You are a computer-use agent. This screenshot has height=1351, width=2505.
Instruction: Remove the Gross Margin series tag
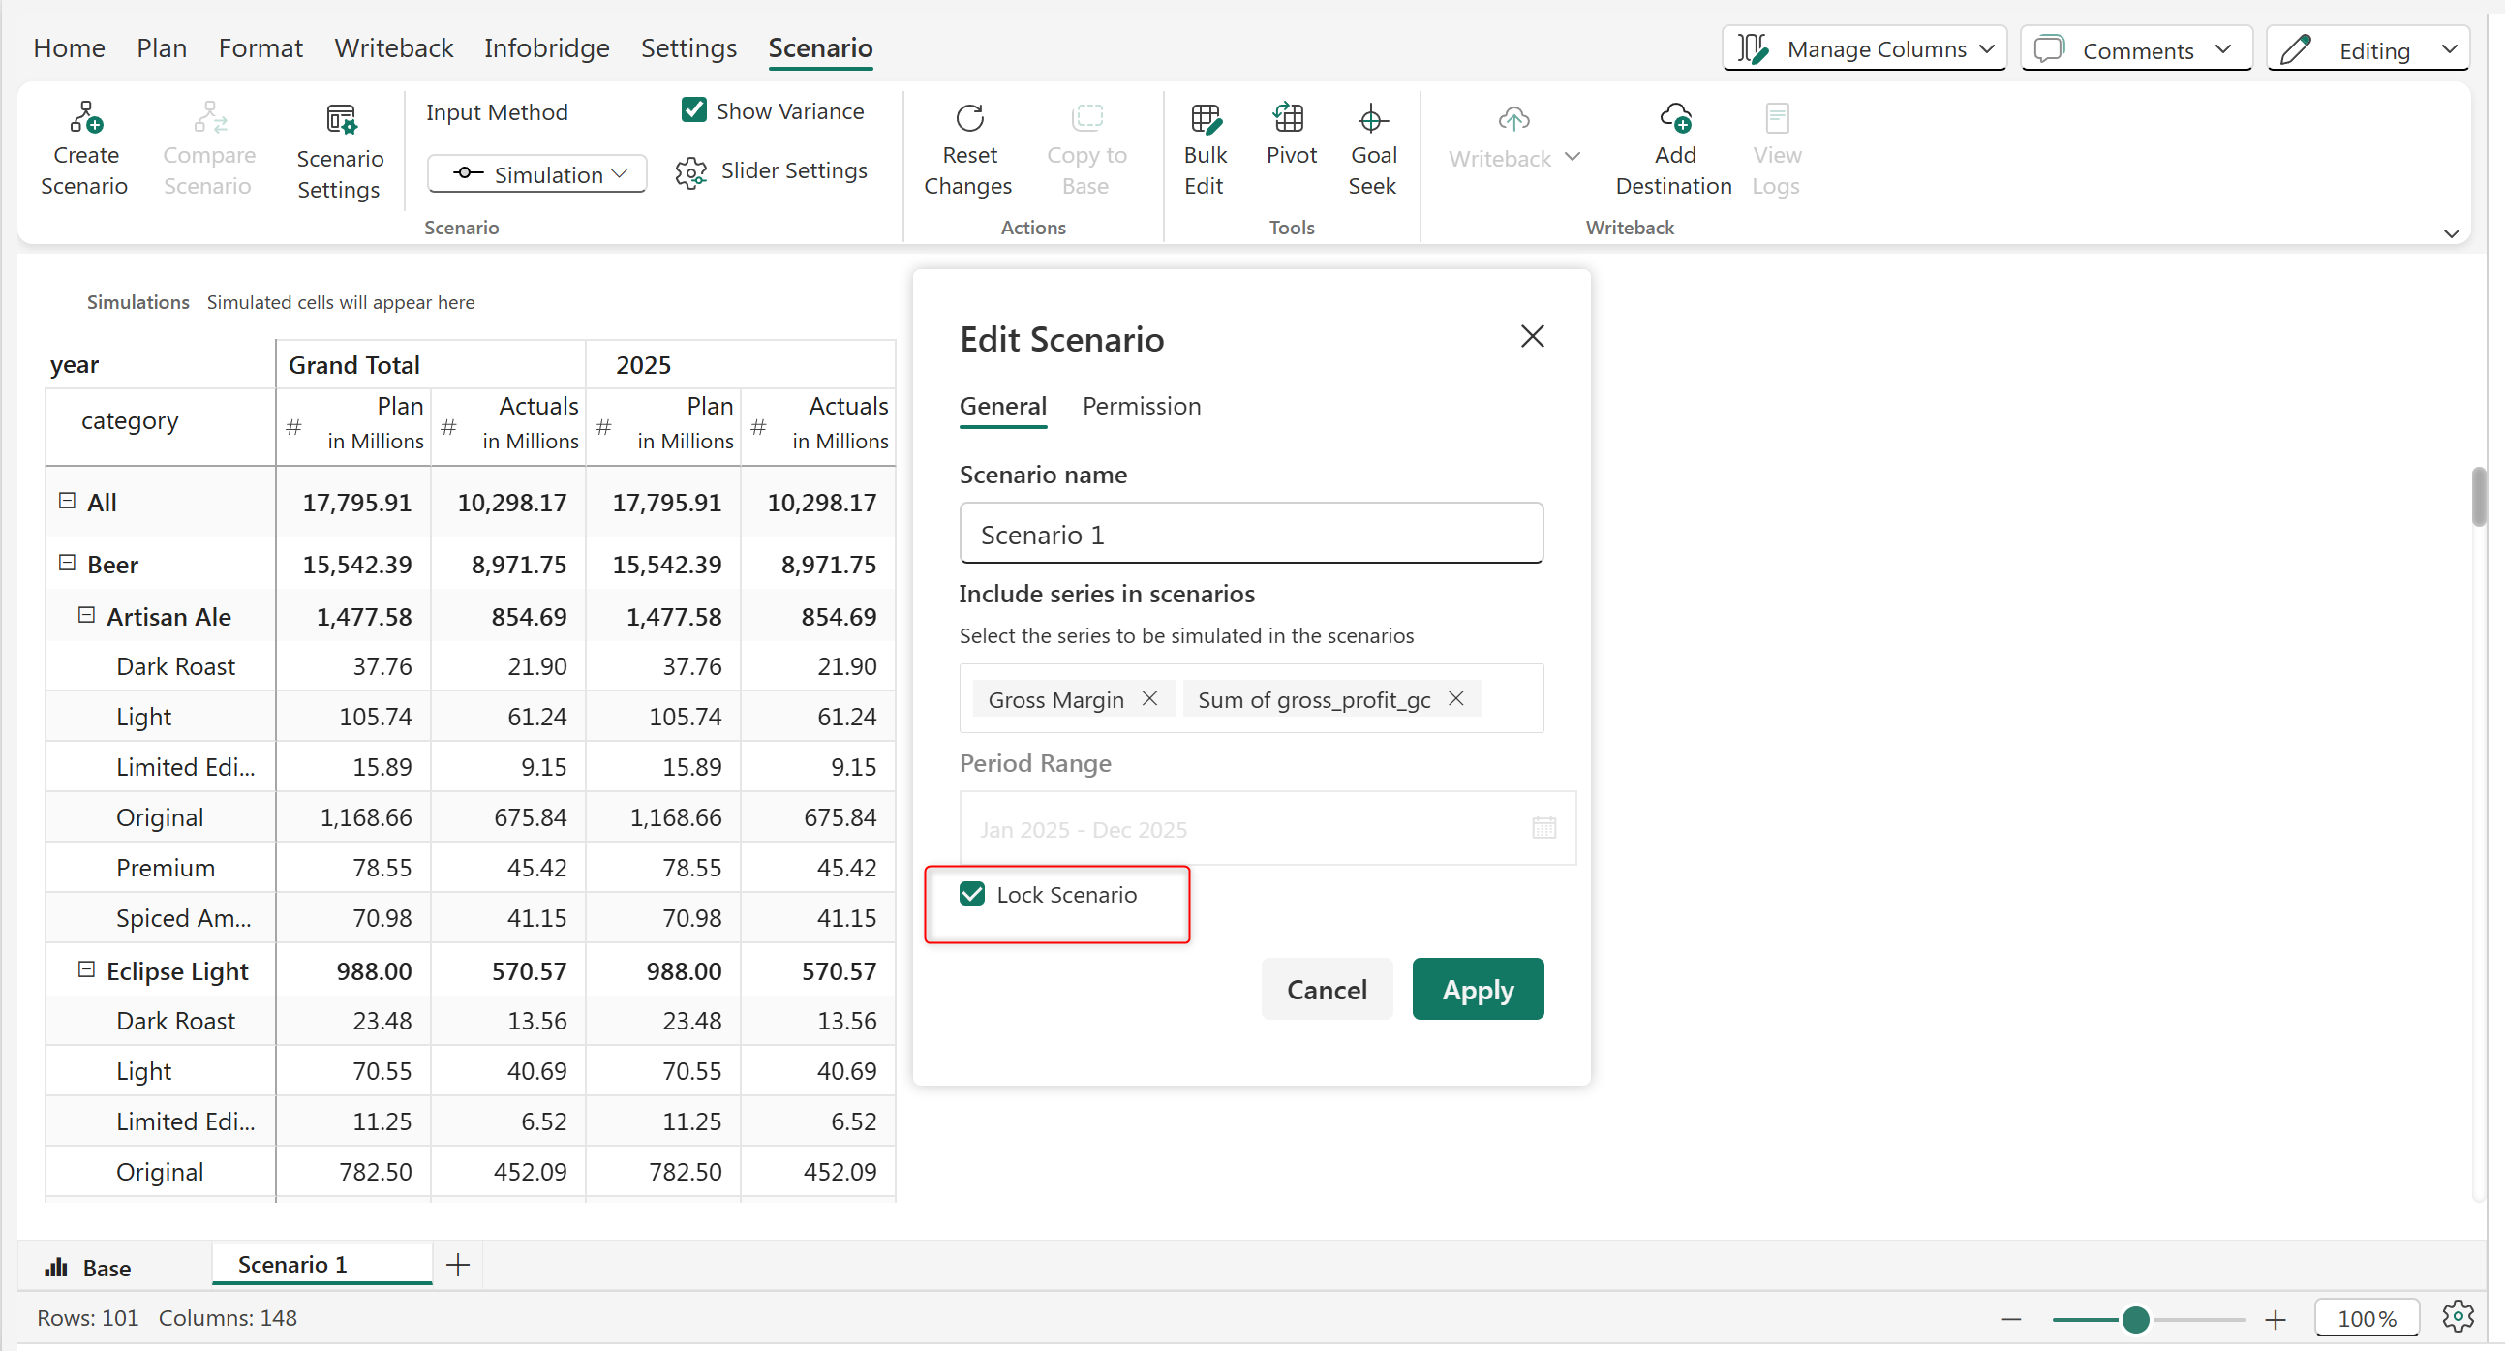(x=1149, y=698)
